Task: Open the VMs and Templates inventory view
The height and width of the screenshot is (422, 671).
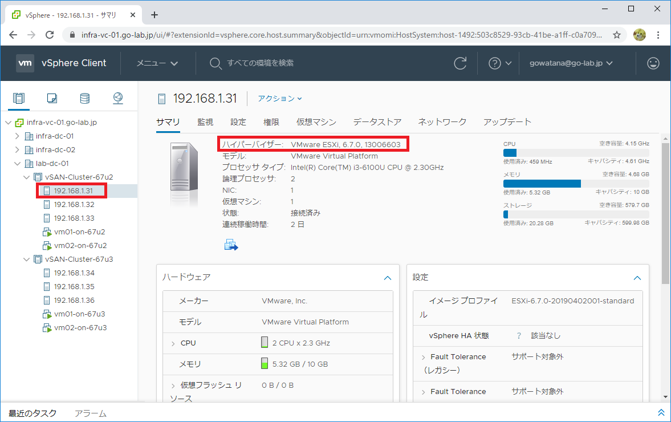Action: pyautogui.click(x=52, y=99)
